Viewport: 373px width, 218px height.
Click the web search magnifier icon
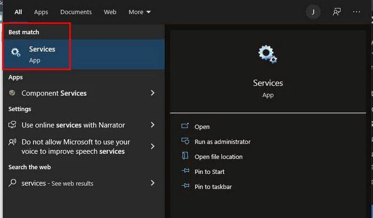(x=12, y=183)
